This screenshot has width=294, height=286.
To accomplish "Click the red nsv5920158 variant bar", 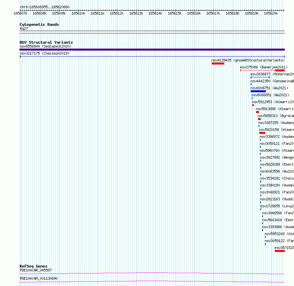I will tap(262, 133).
